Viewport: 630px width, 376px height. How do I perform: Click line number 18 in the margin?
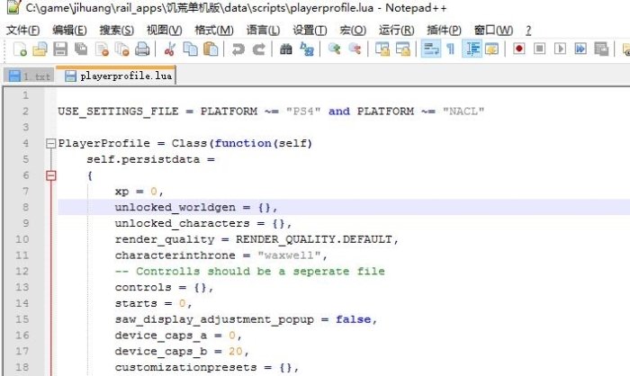(22, 367)
